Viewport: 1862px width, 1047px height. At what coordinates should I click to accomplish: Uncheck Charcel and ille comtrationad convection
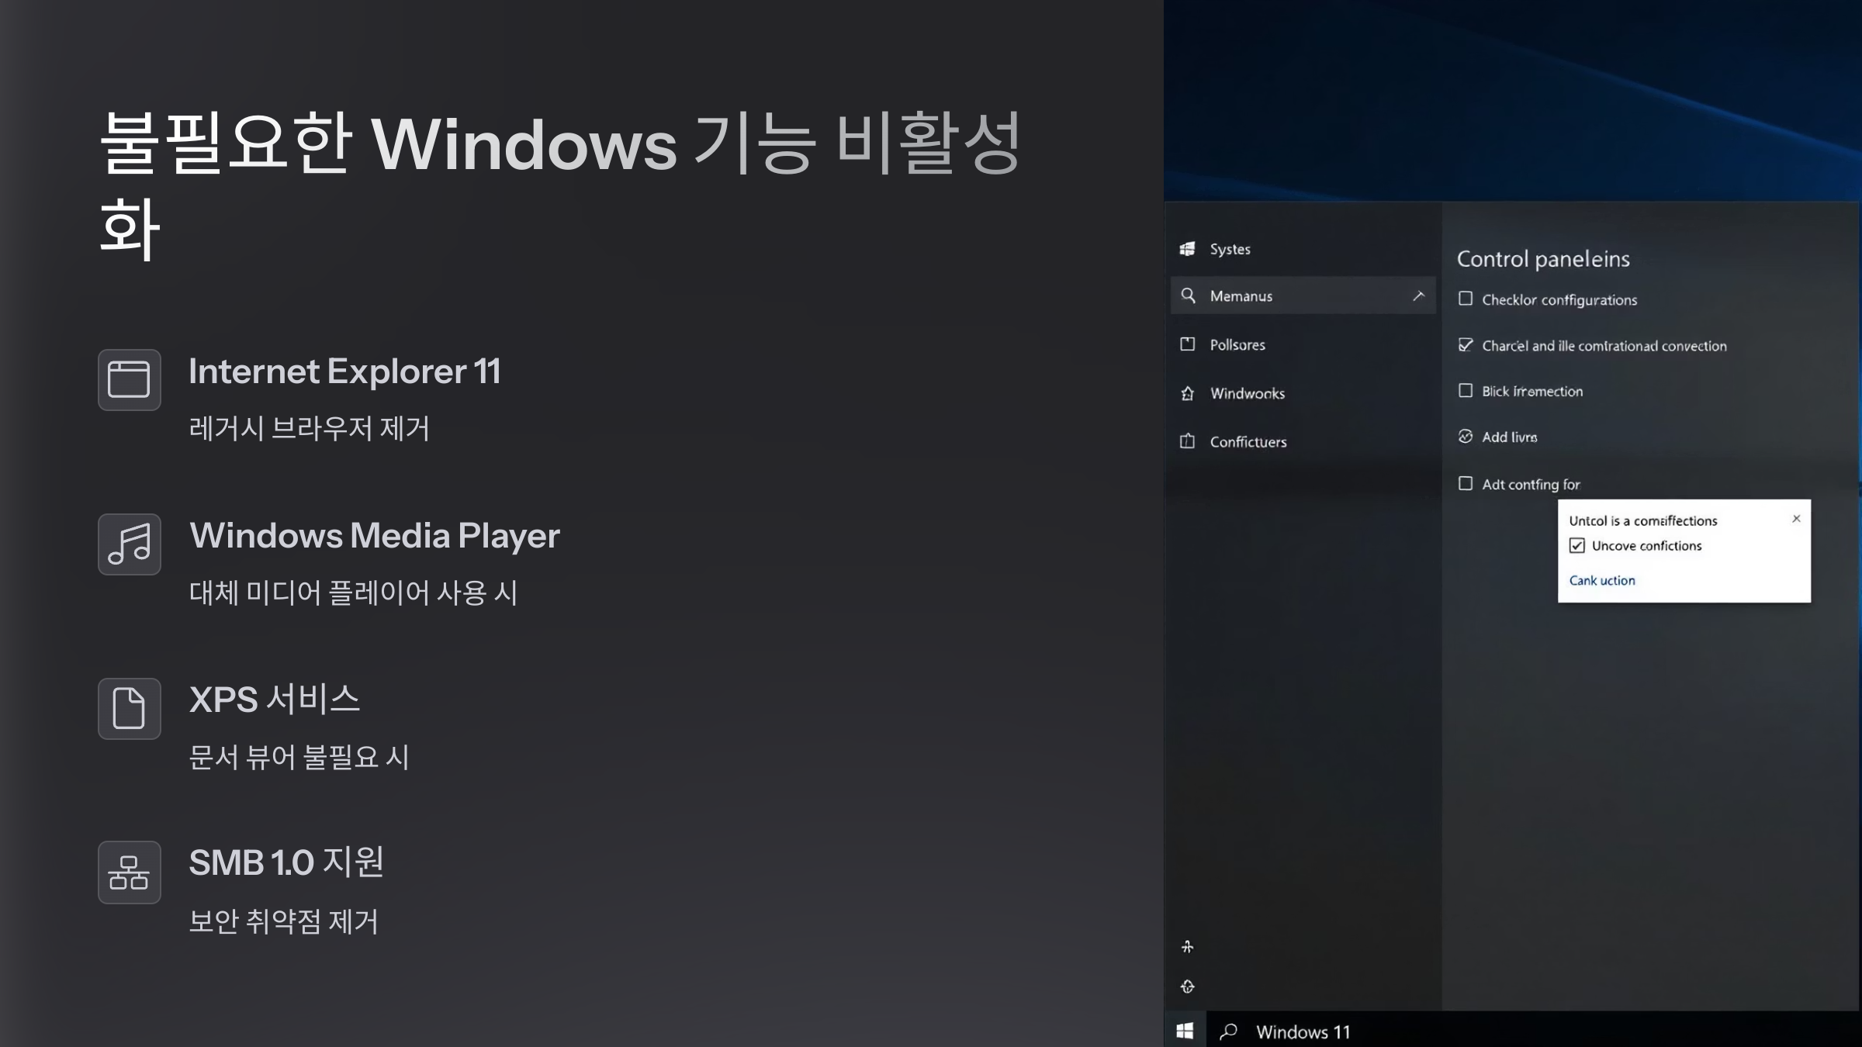pyautogui.click(x=1466, y=345)
